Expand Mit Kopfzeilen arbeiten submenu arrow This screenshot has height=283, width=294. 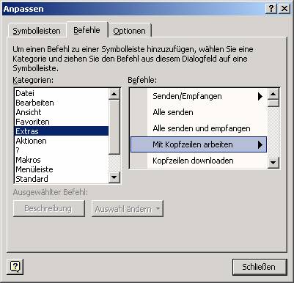[x=260, y=144]
